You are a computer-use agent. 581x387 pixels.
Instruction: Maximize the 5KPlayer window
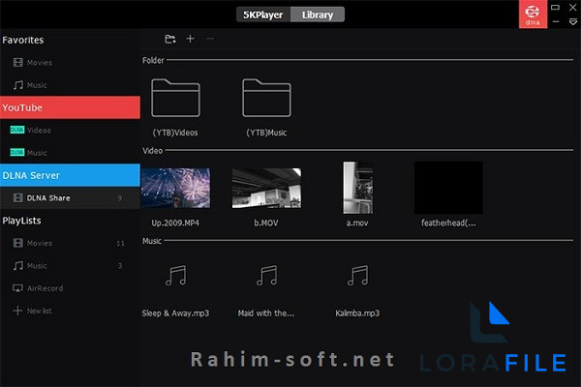click(555, 7)
